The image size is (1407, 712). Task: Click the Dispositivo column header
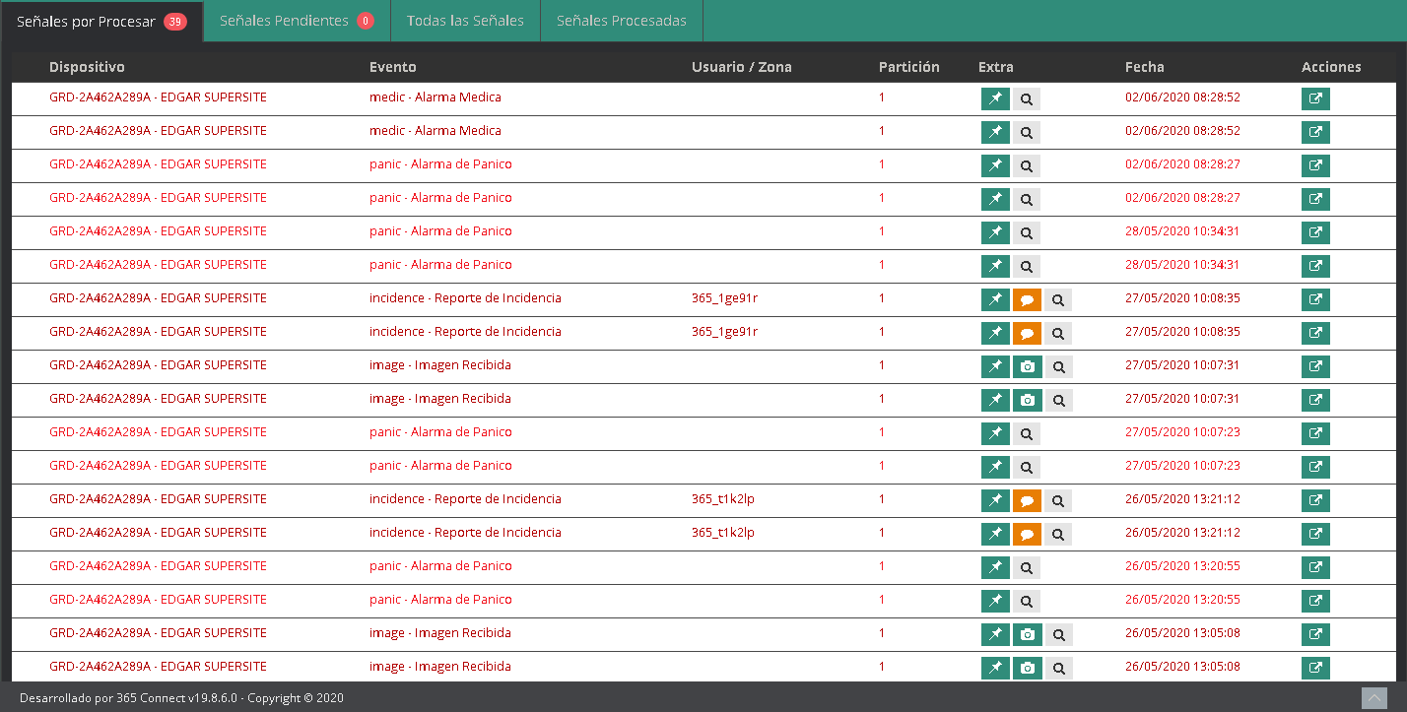click(87, 67)
